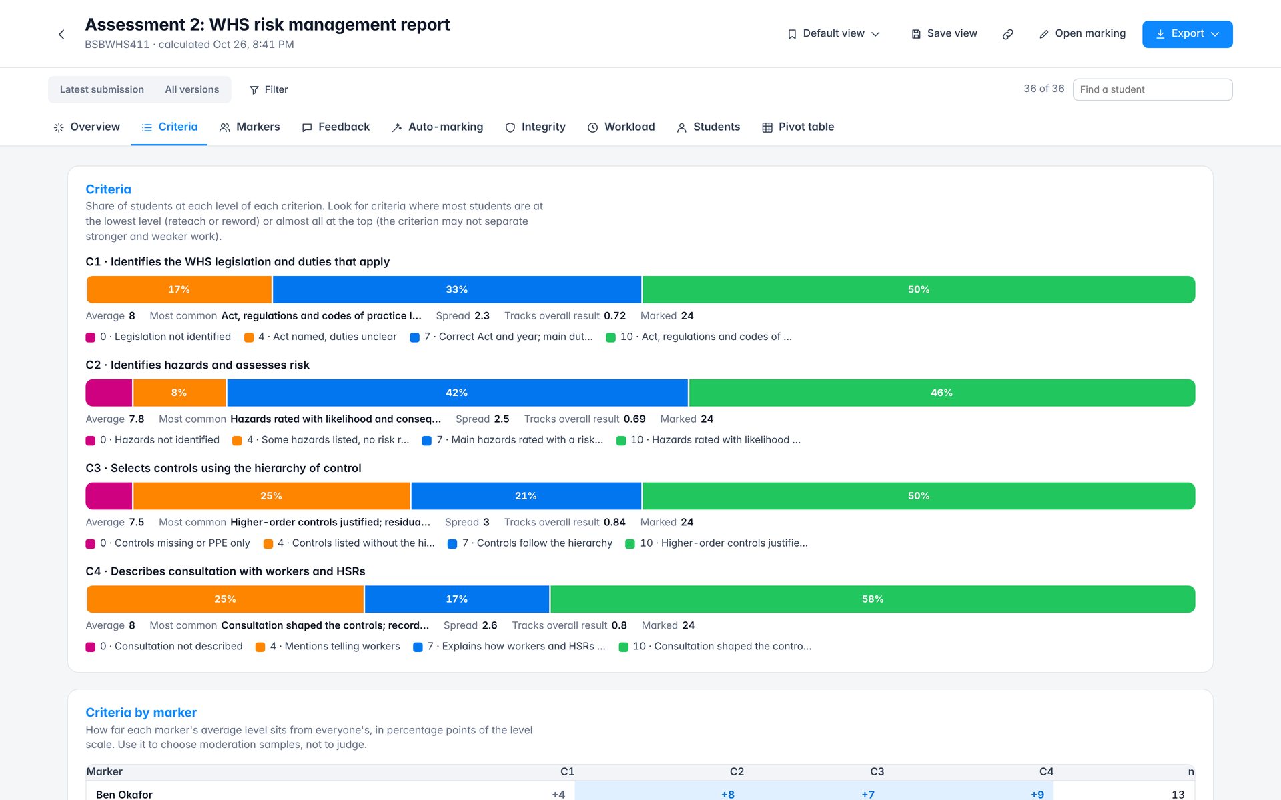Viewport: 1281px width, 800px height.
Task: Select the Criteria tab
Action: (169, 127)
